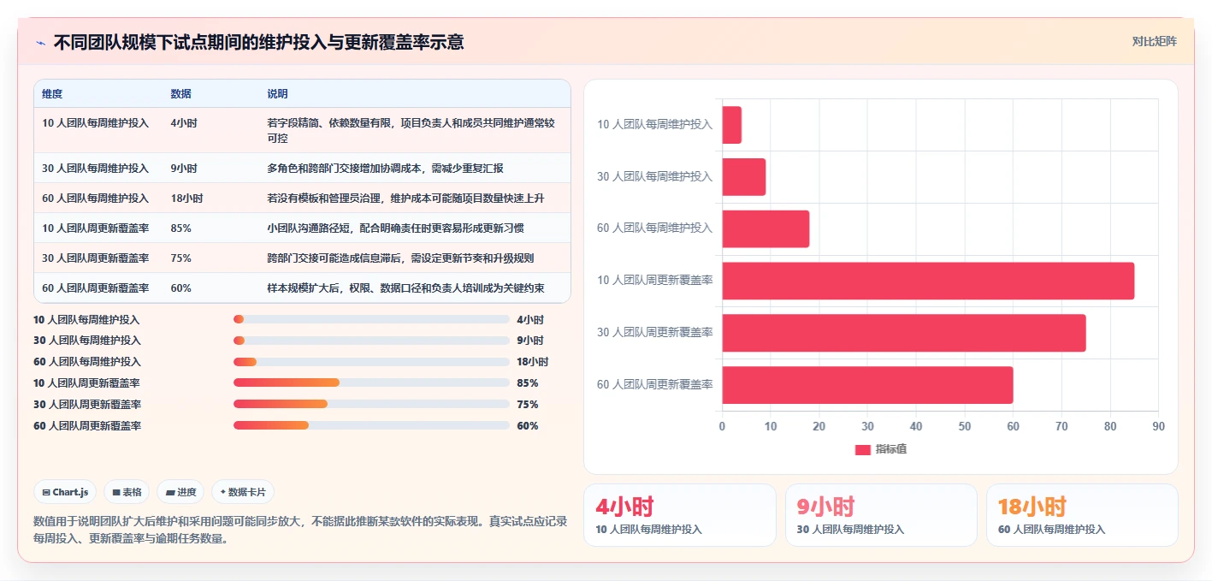Click the 对比矩阵 label in the header
This screenshot has width=1212, height=581.
point(1154,41)
